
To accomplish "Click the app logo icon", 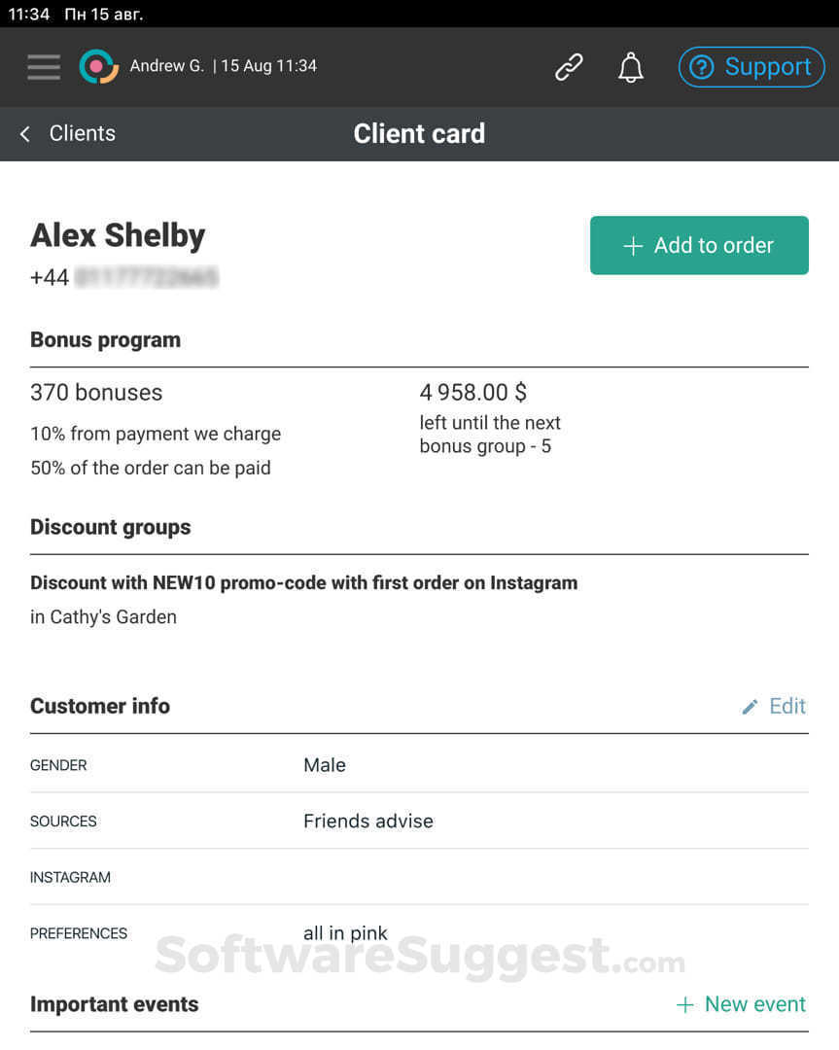I will (x=98, y=66).
